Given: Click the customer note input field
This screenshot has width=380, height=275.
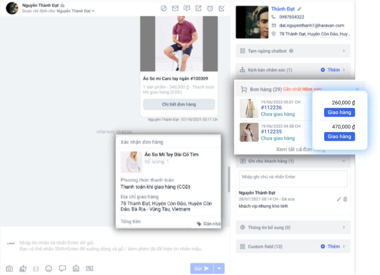Looking at the screenshot, I should pyautogui.click(x=293, y=179).
